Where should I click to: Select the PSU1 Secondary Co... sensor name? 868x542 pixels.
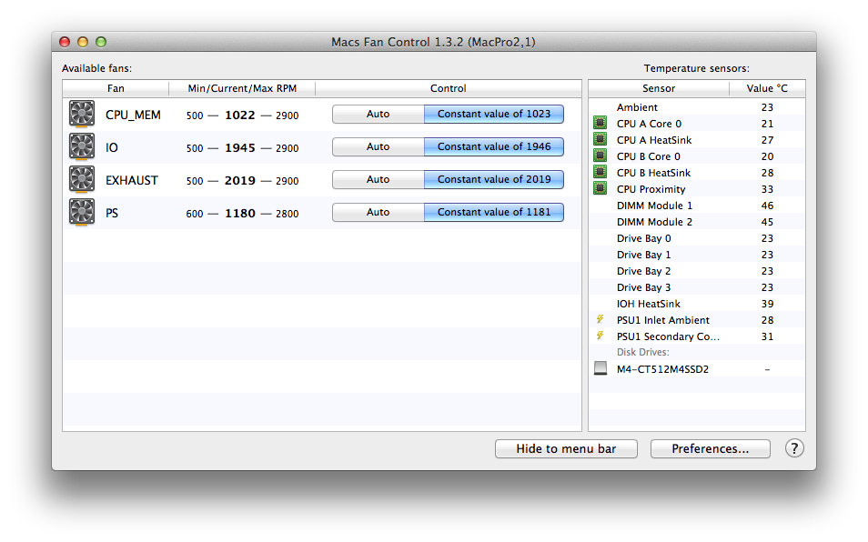pyautogui.click(x=668, y=336)
